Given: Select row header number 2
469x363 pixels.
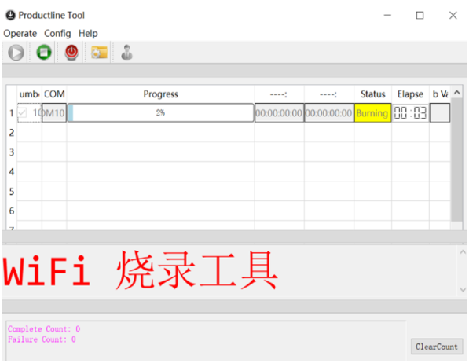Looking at the screenshot, I should (x=12, y=133).
